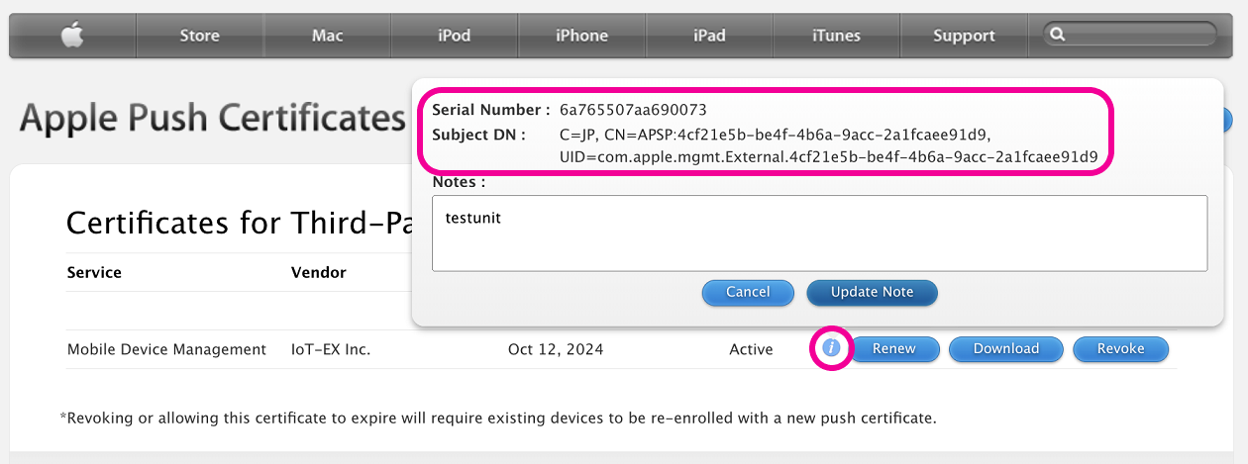Image resolution: width=1248 pixels, height=464 pixels.
Task: Click the Update Note button
Action: [872, 292]
